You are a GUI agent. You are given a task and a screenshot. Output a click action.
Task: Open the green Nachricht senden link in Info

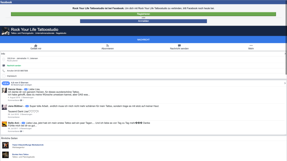(14, 66)
